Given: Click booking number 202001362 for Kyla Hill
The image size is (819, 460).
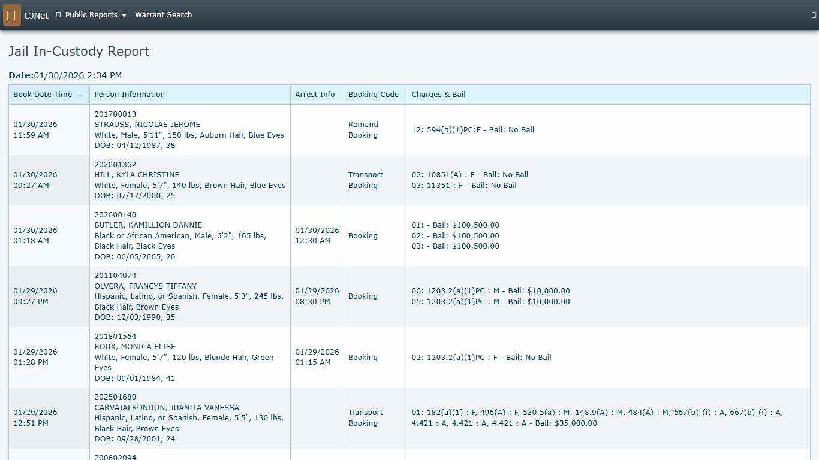Looking at the screenshot, I should click(x=115, y=164).
